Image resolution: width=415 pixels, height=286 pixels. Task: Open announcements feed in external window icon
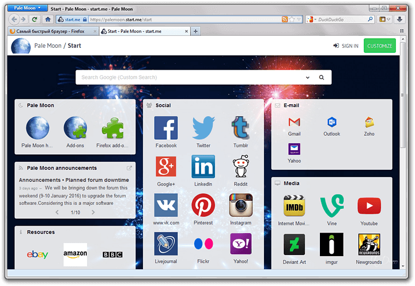click(129, 168)
